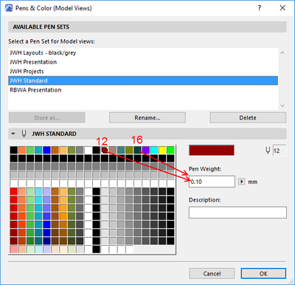Screen dimensions: 295x285
Task: Click the help question mark button
Action: pyautogui.click(x=259, y=8)
